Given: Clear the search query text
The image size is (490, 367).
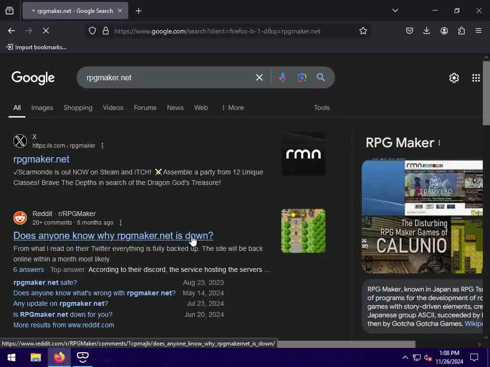Looking at the screenshot, I should pyautogui.click(x=259, y=77).
